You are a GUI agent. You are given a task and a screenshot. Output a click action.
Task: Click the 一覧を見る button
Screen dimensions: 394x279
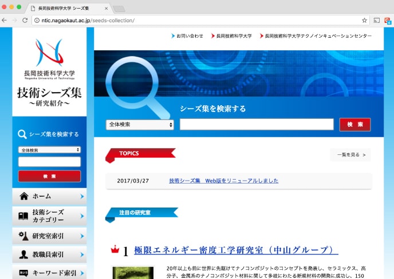click(x=350, y=155)
